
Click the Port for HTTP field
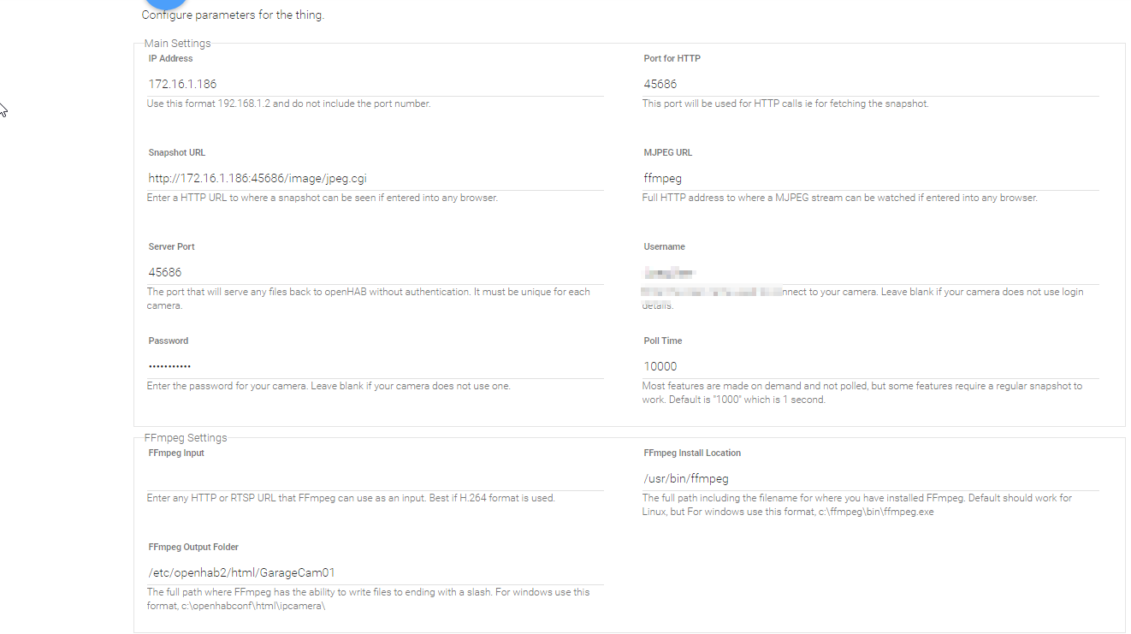click(x=870, y=84)
